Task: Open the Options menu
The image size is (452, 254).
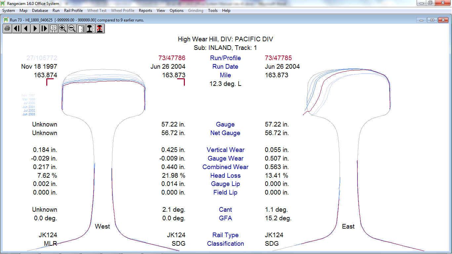Action: [177, 11]
